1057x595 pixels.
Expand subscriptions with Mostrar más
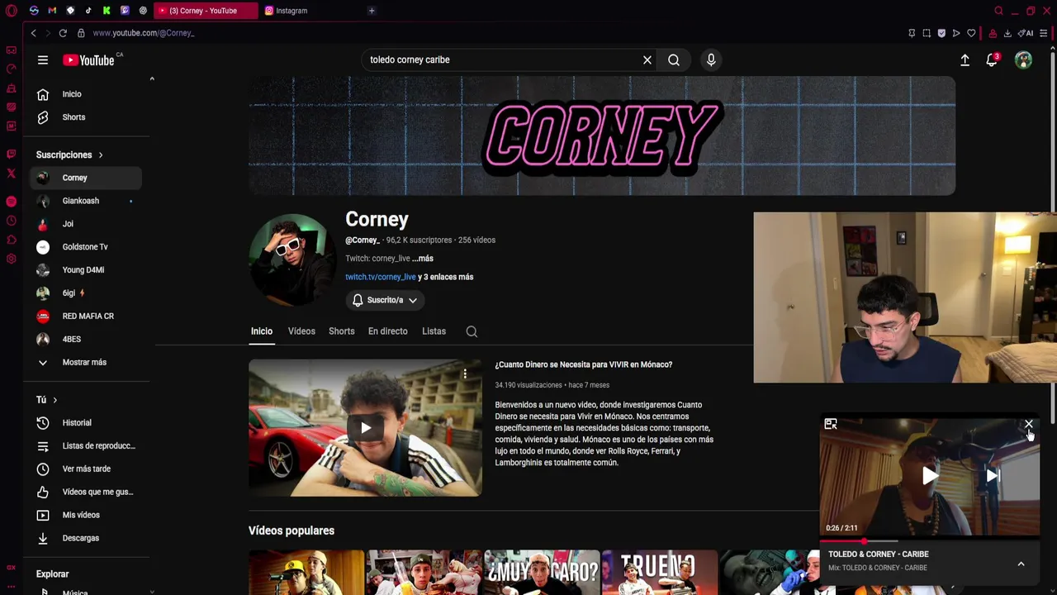coord(84,362)
